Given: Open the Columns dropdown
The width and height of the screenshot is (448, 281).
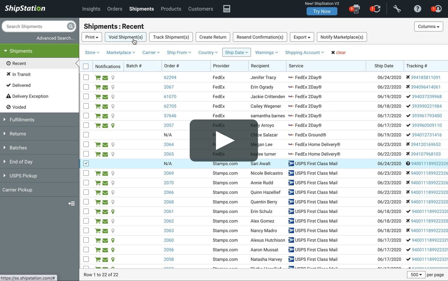Looking at the screenshot, I should point(428,27).
